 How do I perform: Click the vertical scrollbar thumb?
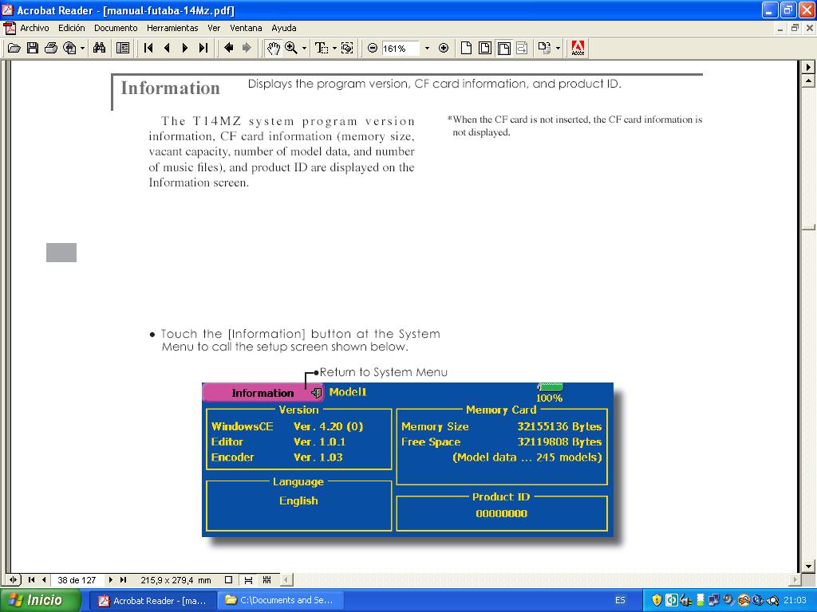[807, 228]
